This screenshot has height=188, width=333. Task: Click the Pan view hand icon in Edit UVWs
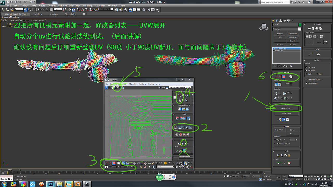[177, 167]
